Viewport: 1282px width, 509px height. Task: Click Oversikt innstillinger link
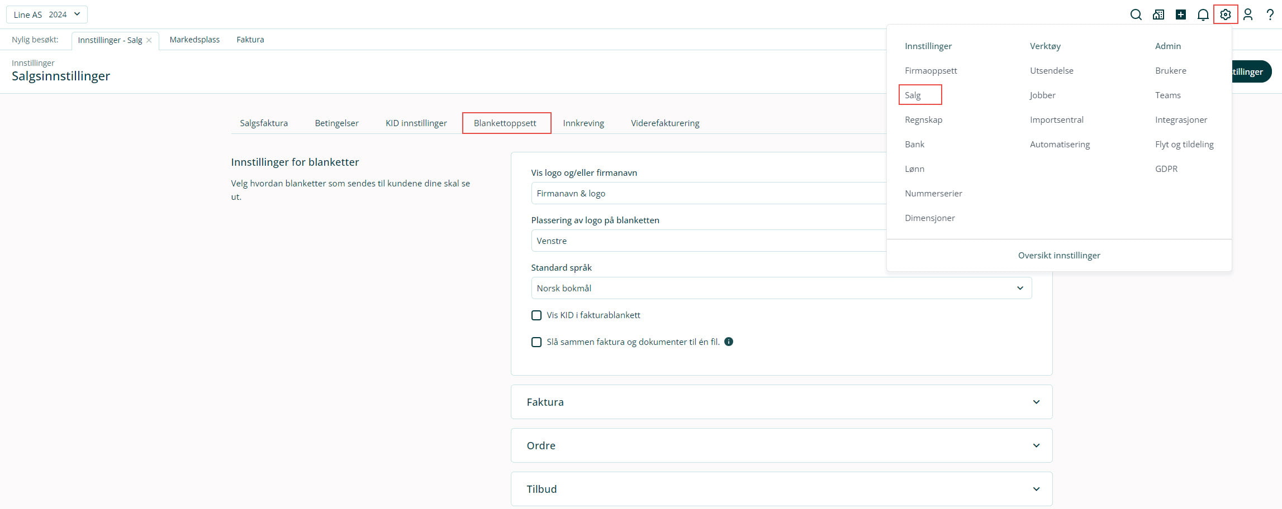(1058, 255)
